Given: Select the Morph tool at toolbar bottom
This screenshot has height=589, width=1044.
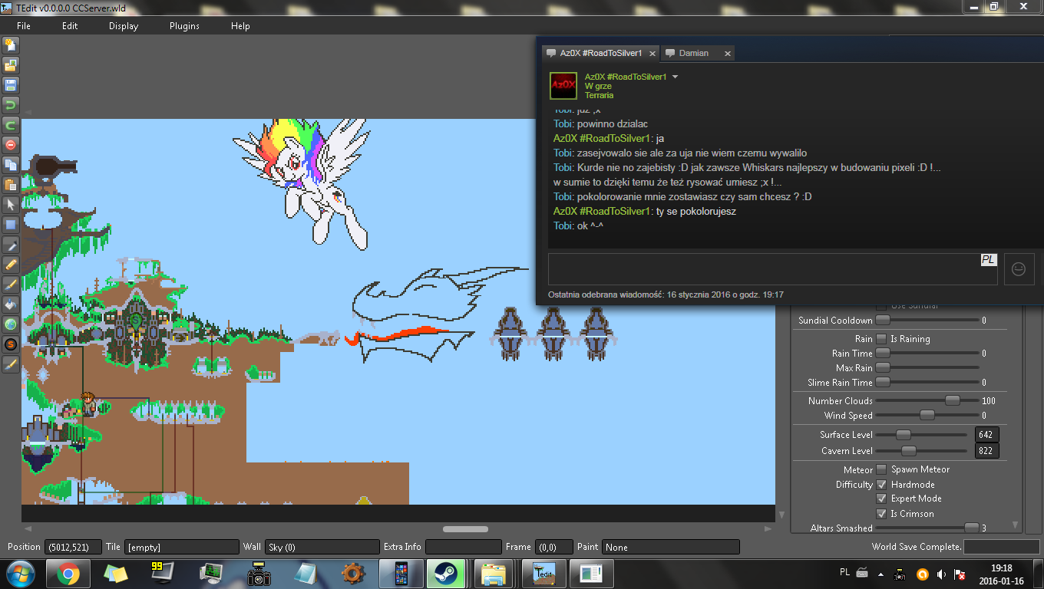Looking at the screenshot, I should click(x=11, y=364).
